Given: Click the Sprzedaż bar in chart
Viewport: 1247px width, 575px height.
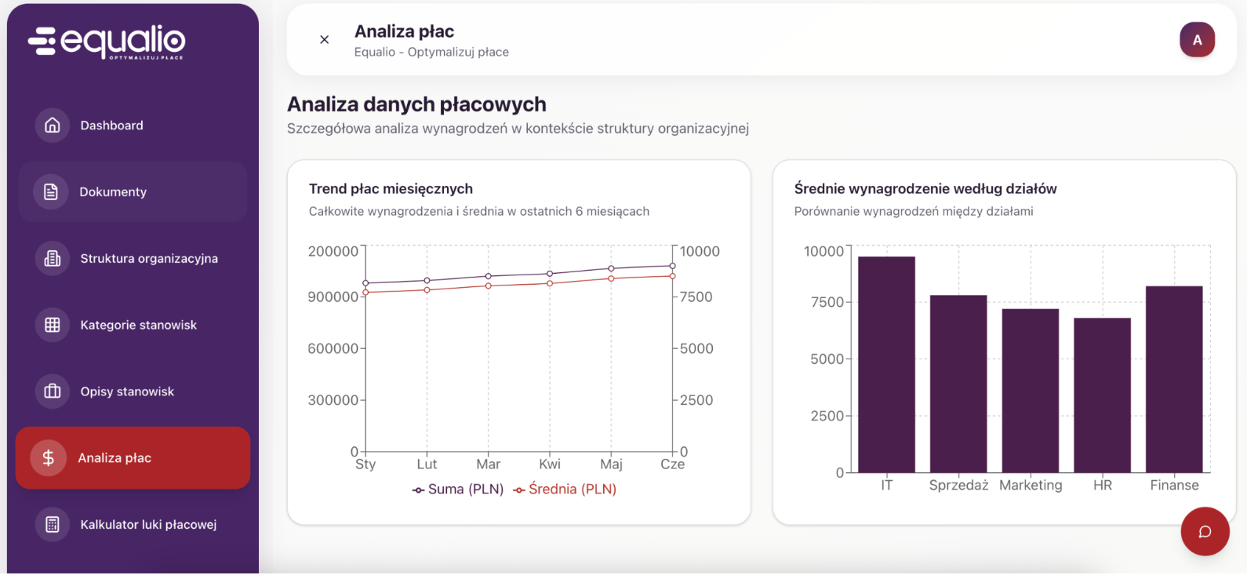Looking at the screenshot, I should pyautogui.click(x=958, y=384).
